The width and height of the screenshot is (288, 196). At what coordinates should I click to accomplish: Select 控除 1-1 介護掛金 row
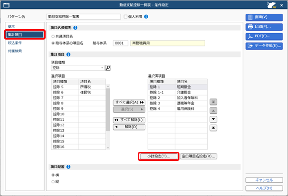pos(177,93)
